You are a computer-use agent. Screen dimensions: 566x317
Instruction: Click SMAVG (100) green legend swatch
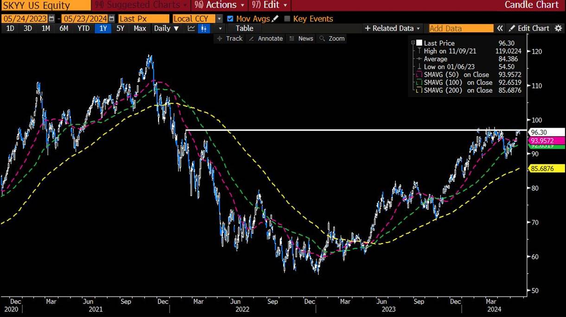(419, 82)
